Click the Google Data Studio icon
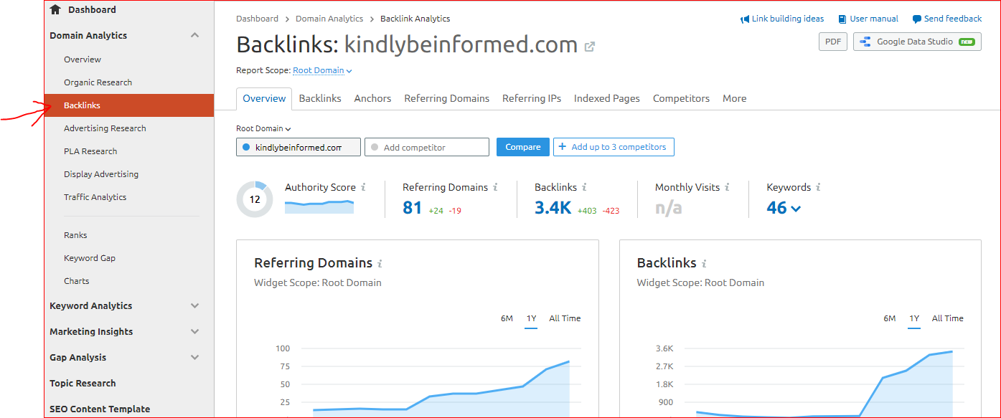The height and width of the screenshot is (418, 1001). point(865,42)
